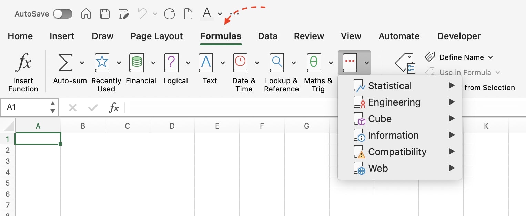Click the Date & Time functions icon
The width and height of the screenshot is (526, 216).
click(240, 63)
